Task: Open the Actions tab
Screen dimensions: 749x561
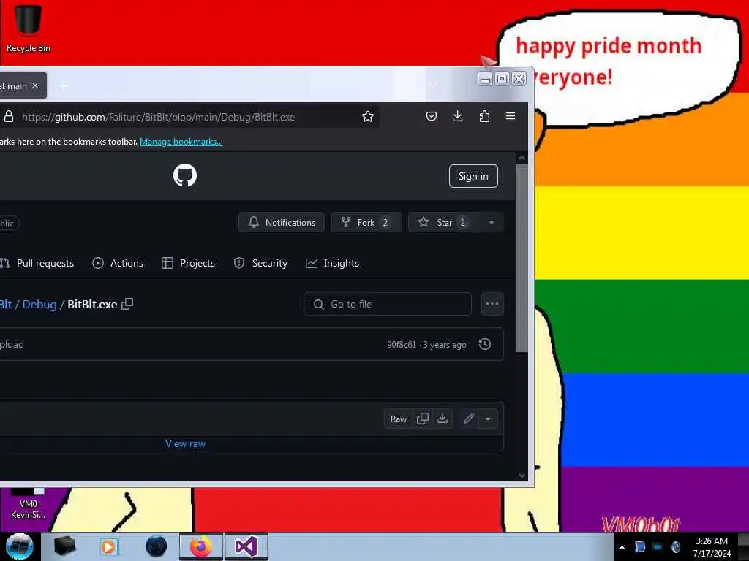Action: tap(118, 263)
